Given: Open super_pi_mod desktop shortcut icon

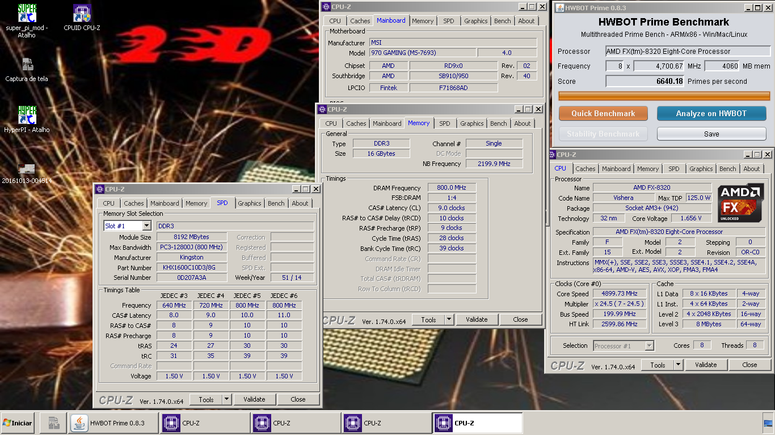Looking at the screenshot, I should point(27,13).
